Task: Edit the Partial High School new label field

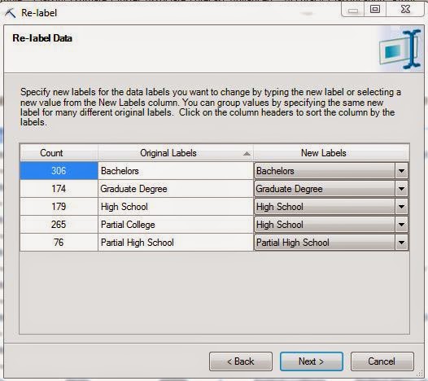Action: point(325,243)
